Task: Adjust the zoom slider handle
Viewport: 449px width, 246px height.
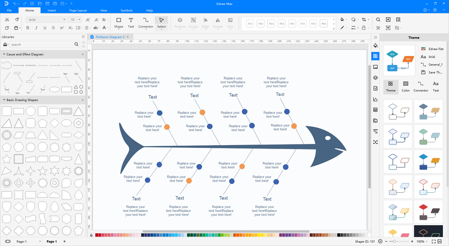Action: pyautogui.click(x=395, y=242)
